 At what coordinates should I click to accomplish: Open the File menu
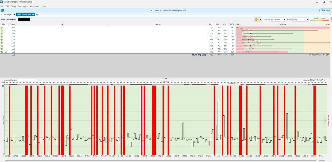[2, 6]
